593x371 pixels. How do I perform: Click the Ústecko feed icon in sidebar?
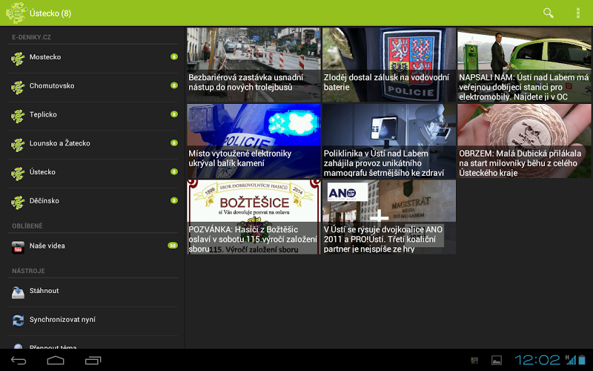coord(18,173)
